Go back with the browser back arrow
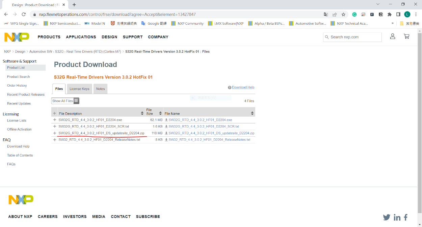The height and width of the screenshot is (227, 422). 6,15
